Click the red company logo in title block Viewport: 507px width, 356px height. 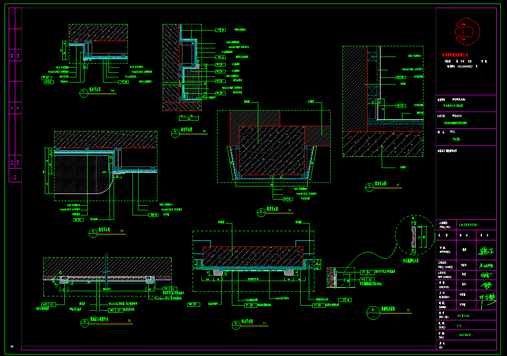click(466, 30)
